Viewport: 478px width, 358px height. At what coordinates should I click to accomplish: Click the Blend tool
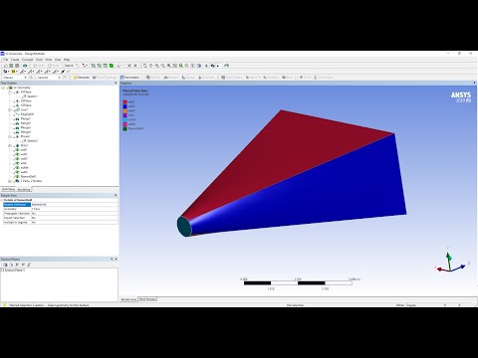(253, 78)
